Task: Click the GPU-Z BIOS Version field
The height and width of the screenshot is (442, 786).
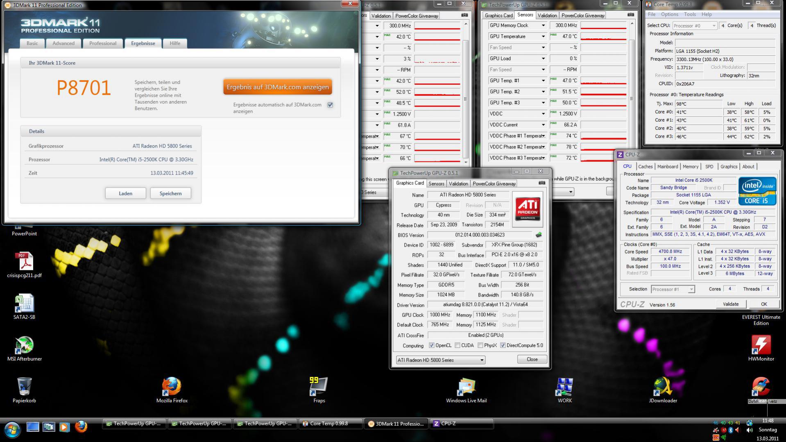Action: [x=480, y=235]
